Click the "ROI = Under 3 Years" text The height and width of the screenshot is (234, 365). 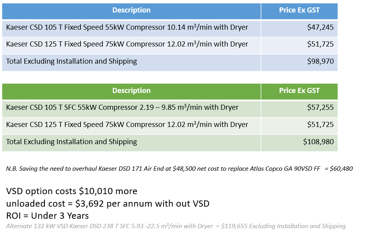pos(48,215)
